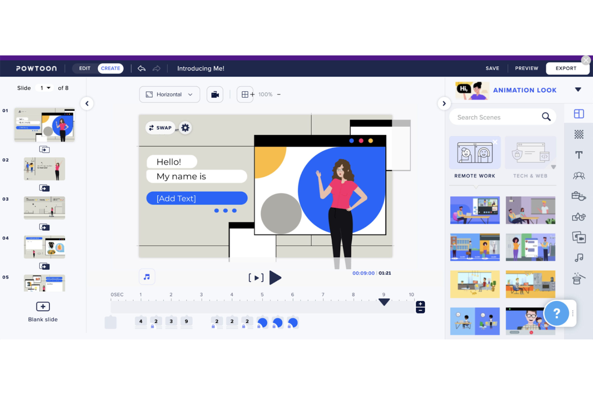Expand the Animation Look dropdown

[578, 90]
